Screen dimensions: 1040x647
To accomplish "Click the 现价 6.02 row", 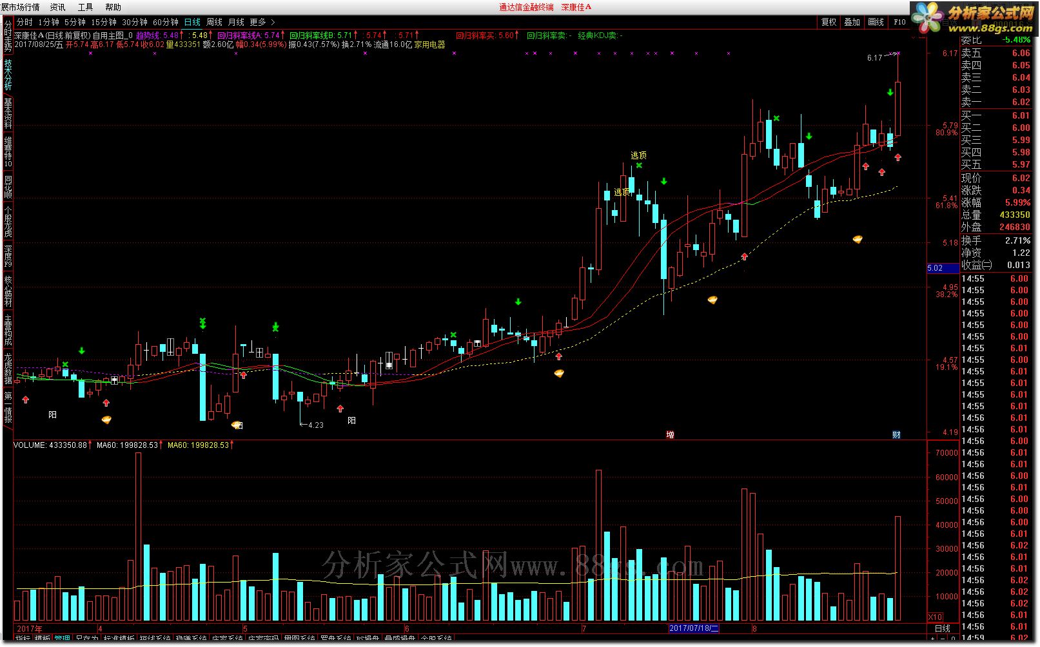I will click(x=997, y=178).
